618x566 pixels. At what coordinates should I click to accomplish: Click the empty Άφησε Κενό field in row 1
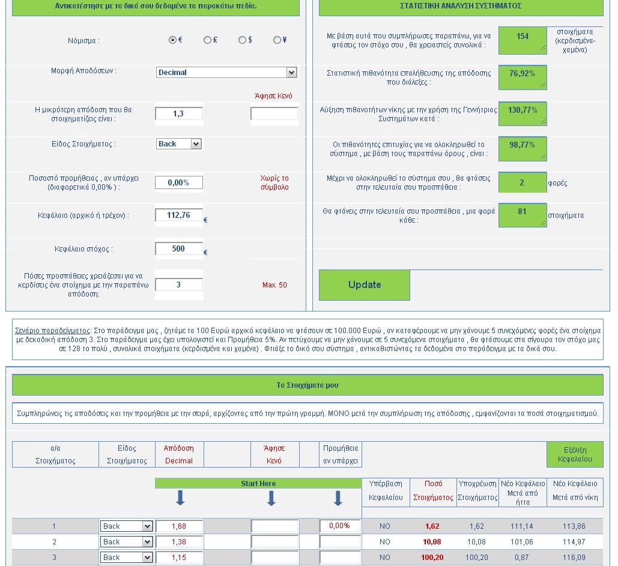(274, 526)
